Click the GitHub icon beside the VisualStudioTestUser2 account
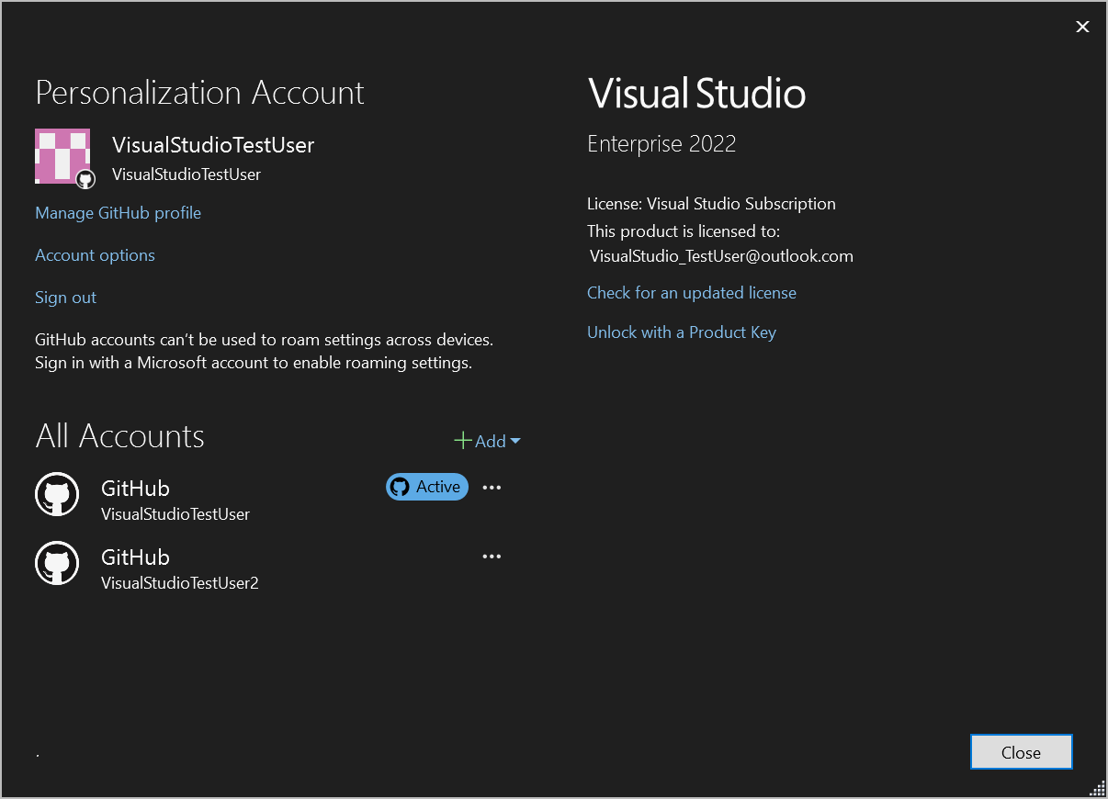Screen dimensions: 1108x799 coord(57,563)
